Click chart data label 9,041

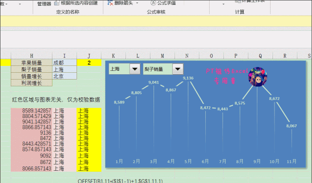click(x=154, y=82)
